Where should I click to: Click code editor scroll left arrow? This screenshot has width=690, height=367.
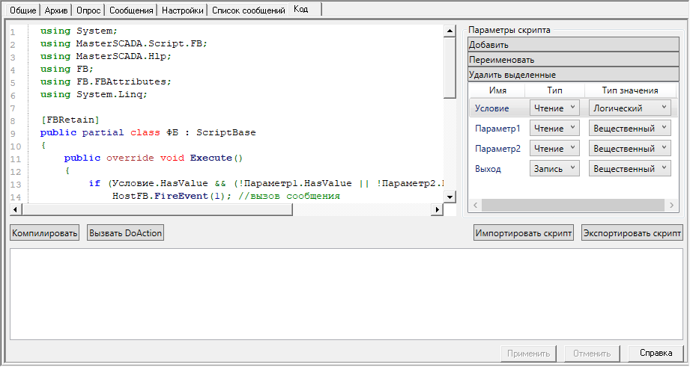pyautogui.click(x=16, y=209)
